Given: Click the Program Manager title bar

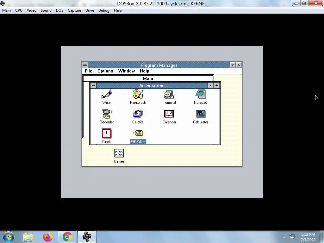Looking at the screenshot, I should 159,65.
